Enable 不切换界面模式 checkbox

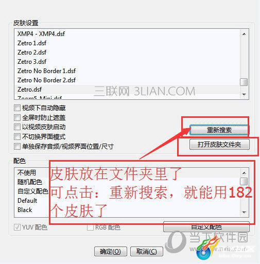click(17, 137)
